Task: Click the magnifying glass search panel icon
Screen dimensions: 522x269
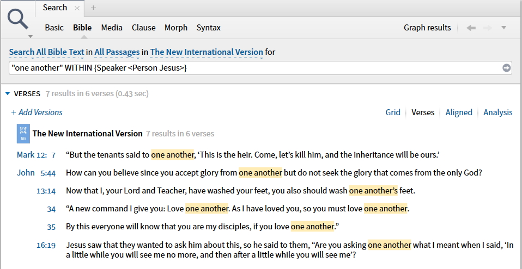Action: 18,18
